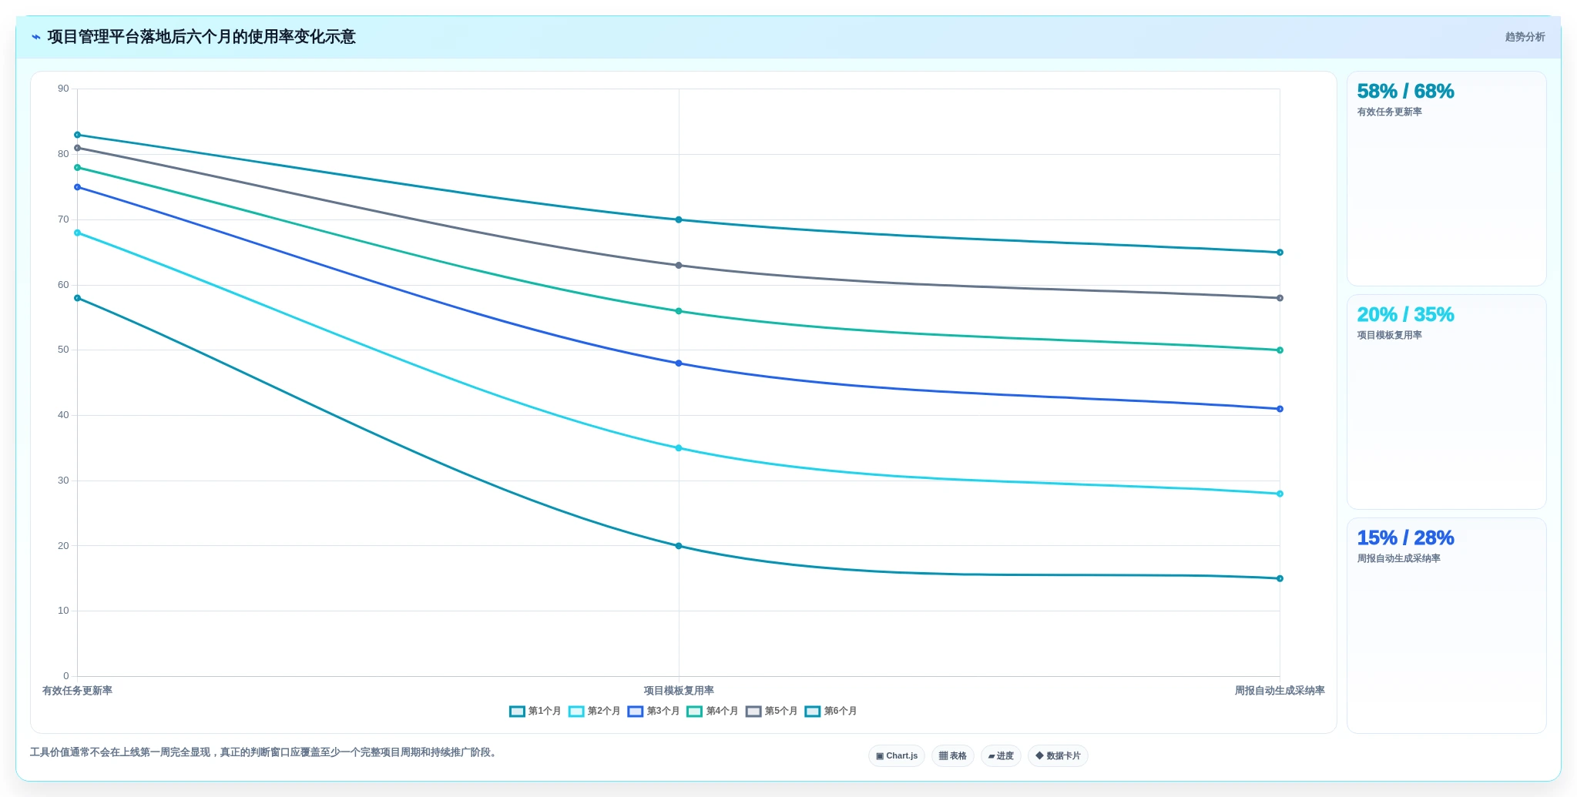
Task: Toggle the 第3个月 legend entry
Action: (654, 712)
